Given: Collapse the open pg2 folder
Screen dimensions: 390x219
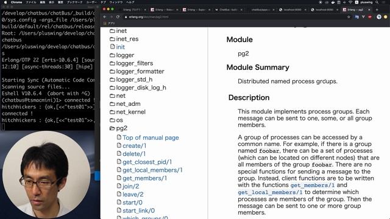Looking at the screenshot, I should tap(118, 128).
